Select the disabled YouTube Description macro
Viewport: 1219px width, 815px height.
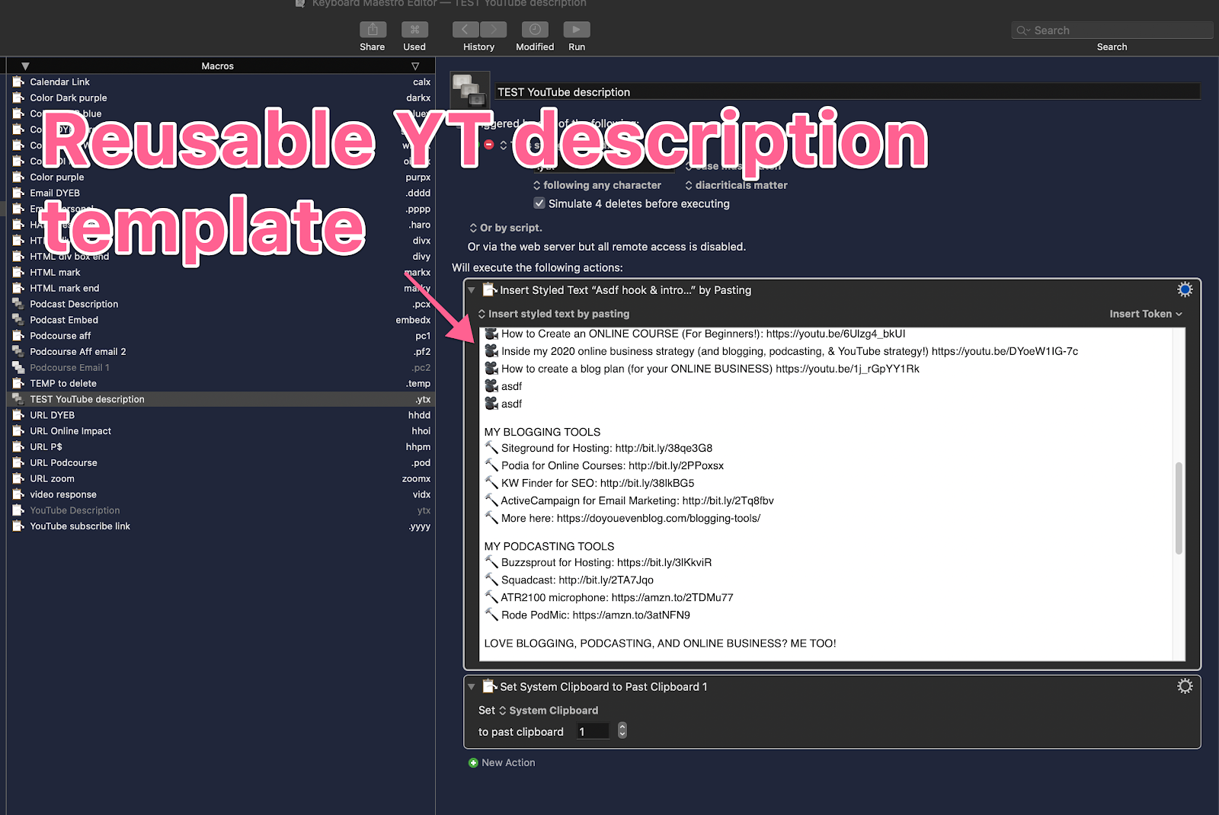(221, 510)
